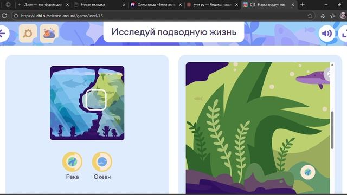Bookmark the page with the star icon

(310, 16)
